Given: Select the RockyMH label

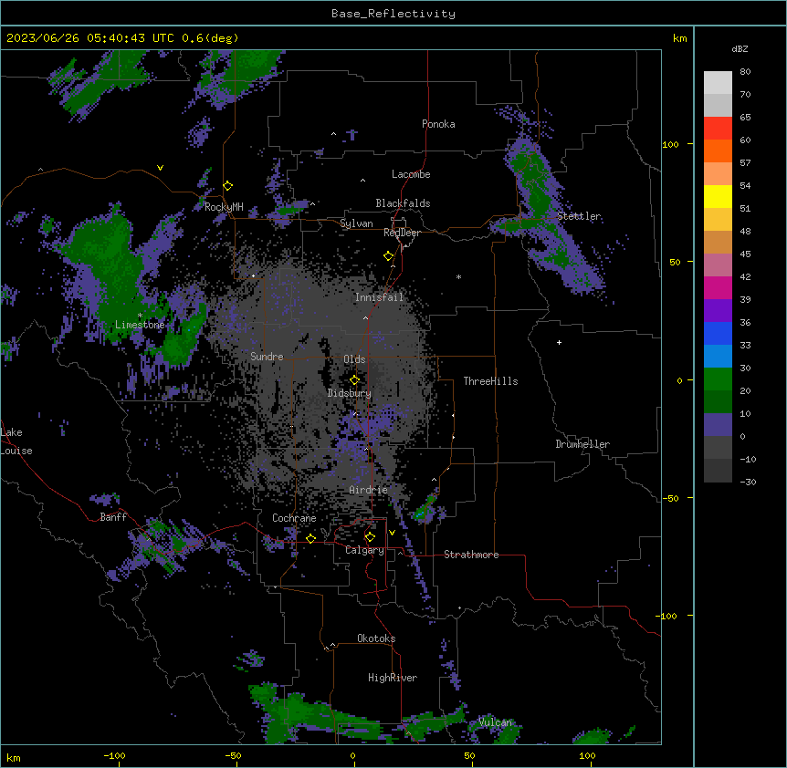Looking at the screenshot, I should (224, 207).
